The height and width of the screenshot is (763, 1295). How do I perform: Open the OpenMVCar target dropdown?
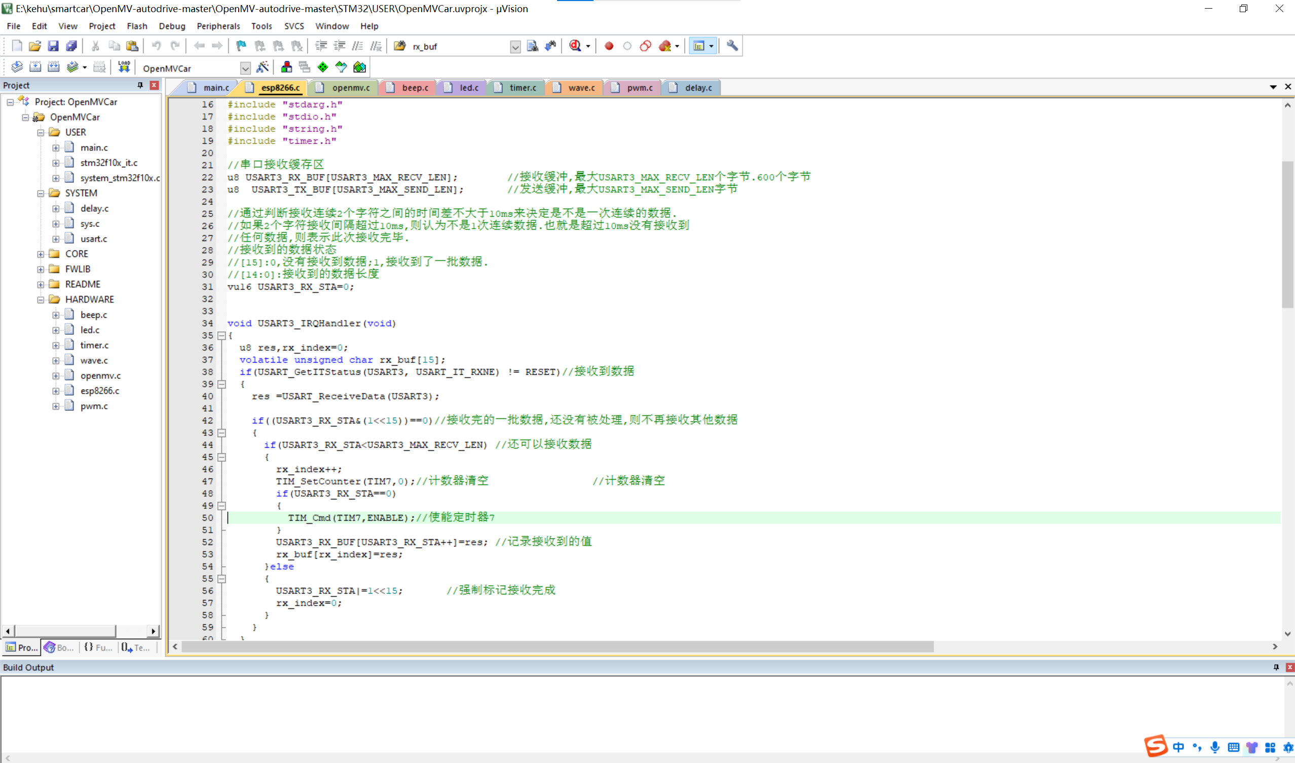[245, 68]
